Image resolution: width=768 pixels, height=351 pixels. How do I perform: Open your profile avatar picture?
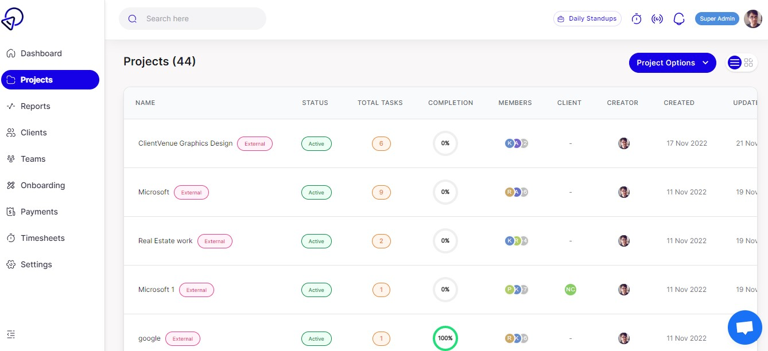pyautogui.click(x=753, y=18)
